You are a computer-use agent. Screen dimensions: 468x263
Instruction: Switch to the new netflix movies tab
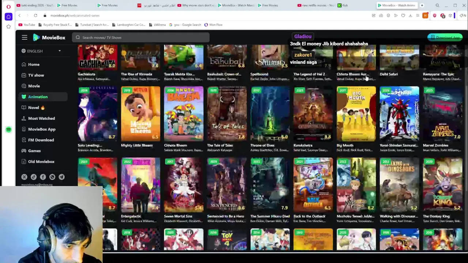point(316,5)
